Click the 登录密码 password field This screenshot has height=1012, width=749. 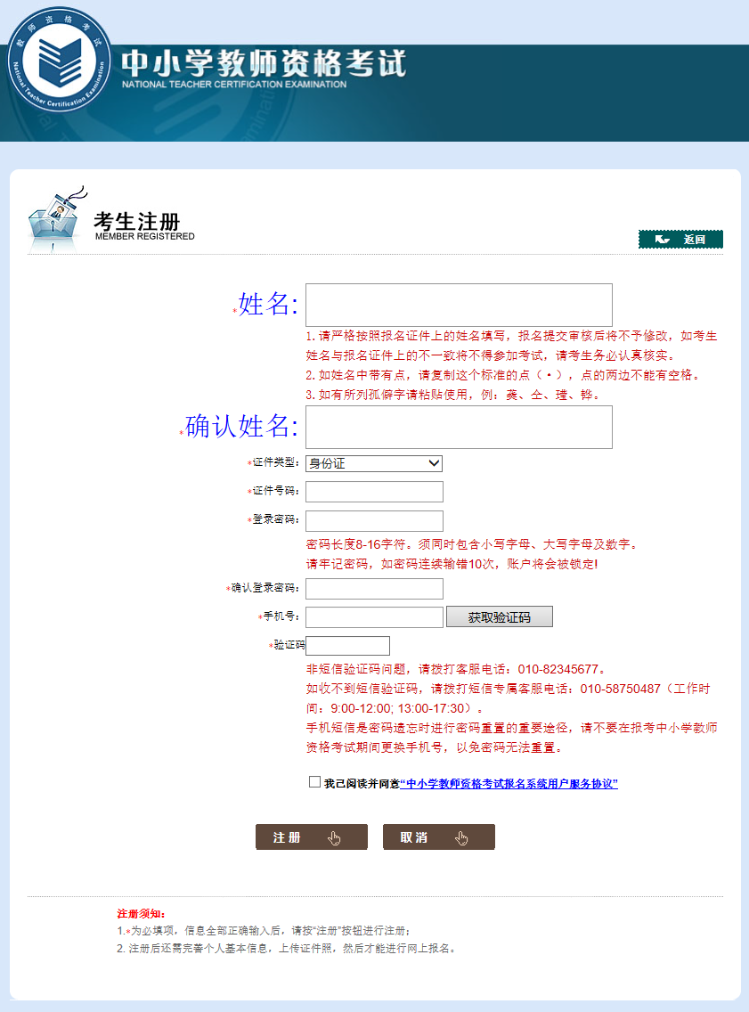click(x=374, y=521)
